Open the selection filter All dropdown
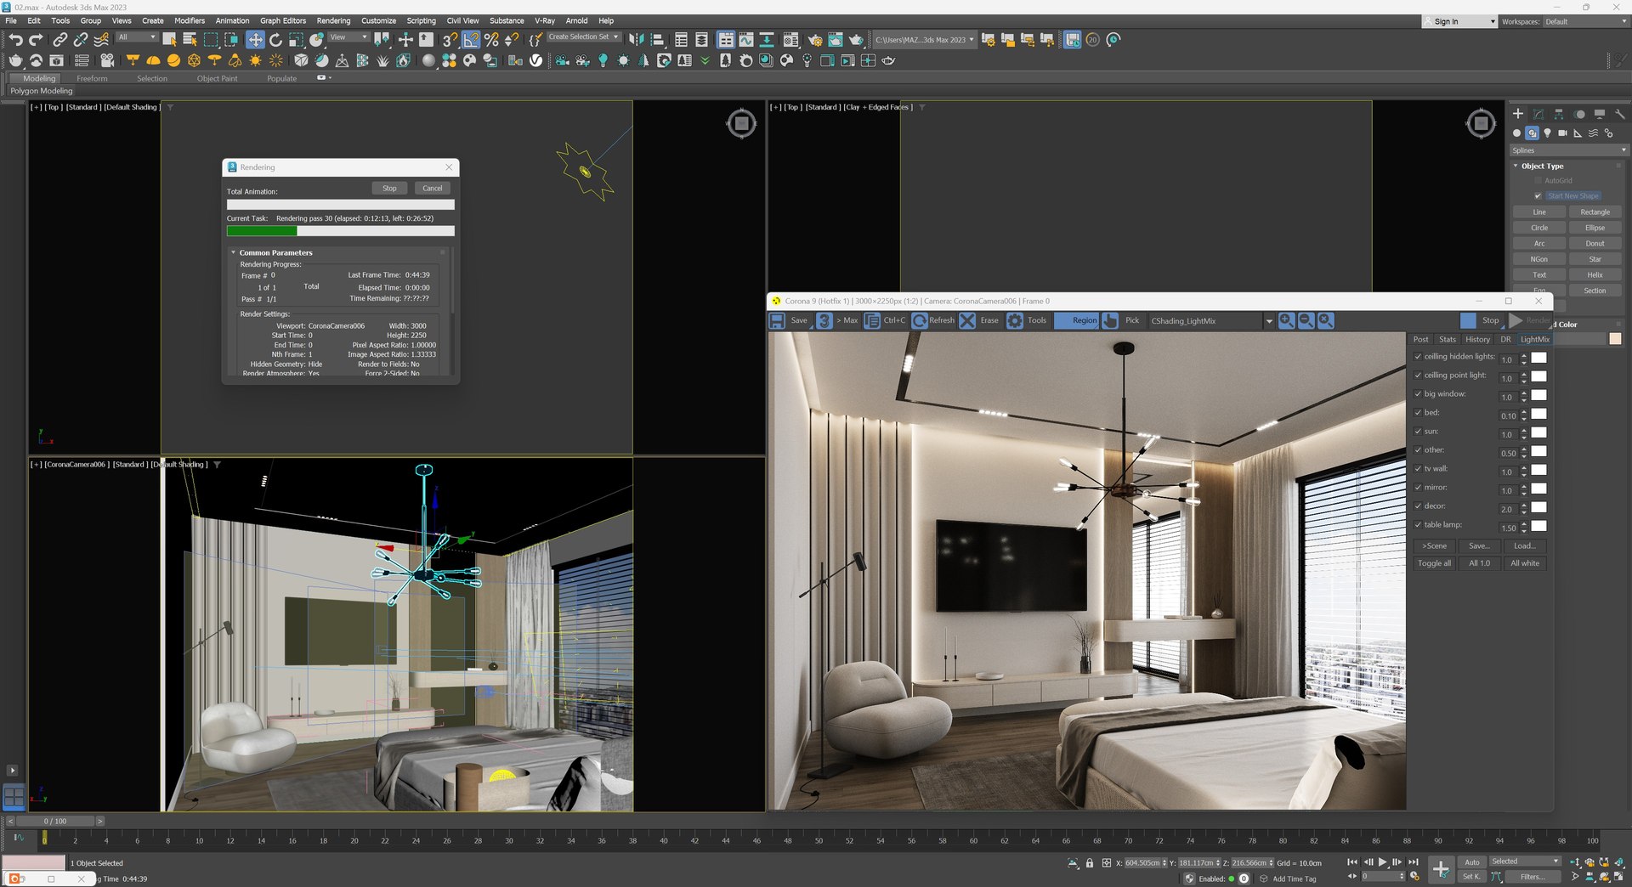Screen dimensions: 1632x887 pyautogui.click(x=136, y=37)
